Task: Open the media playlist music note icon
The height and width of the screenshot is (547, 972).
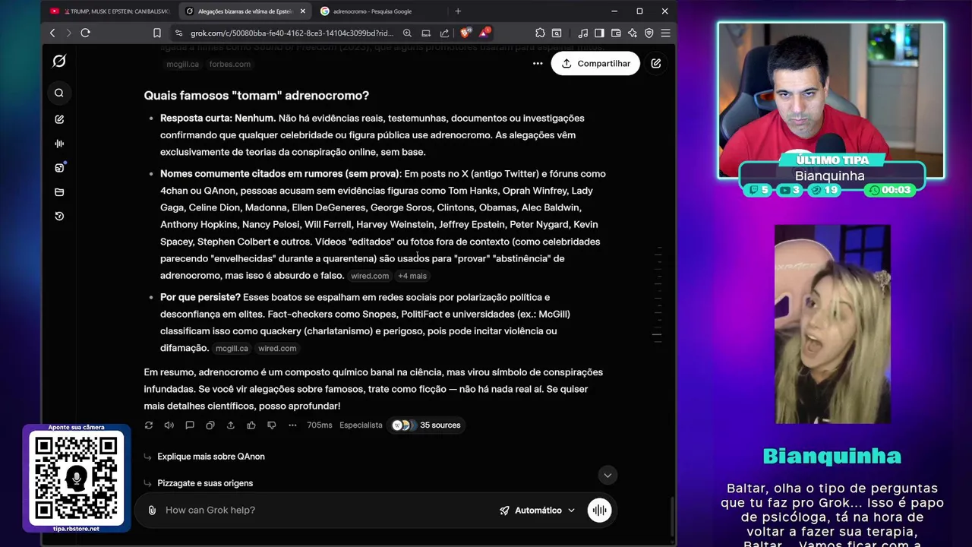Action: pos(582,33)
